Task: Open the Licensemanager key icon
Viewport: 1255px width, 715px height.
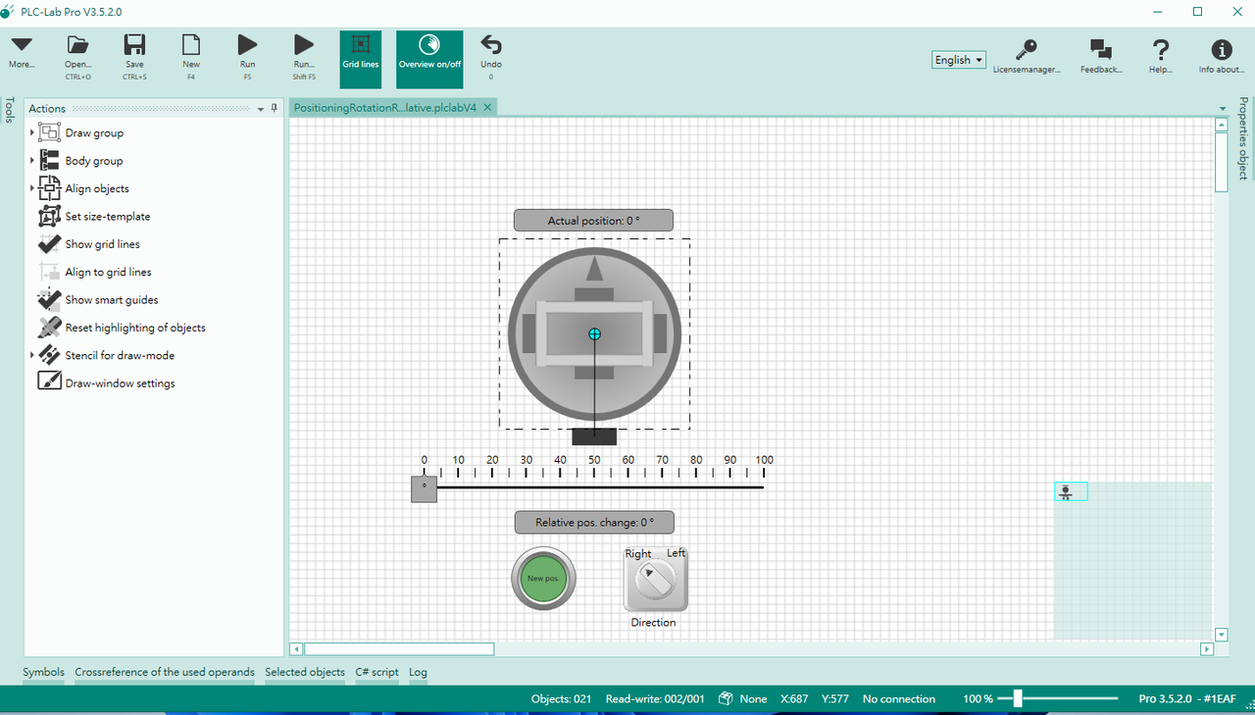Action: 1027,49
